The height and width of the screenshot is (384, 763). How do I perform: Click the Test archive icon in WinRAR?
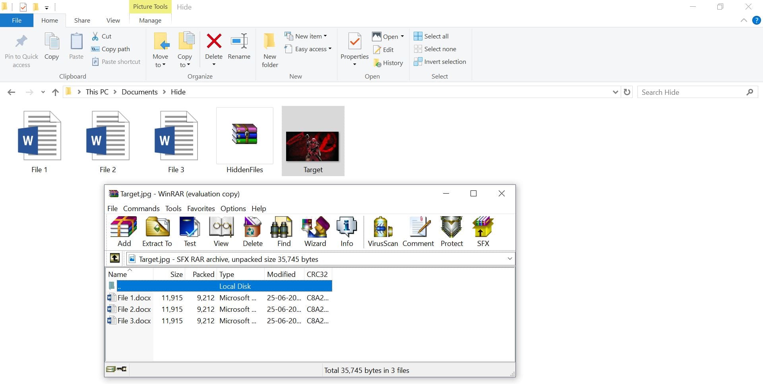point(190,232)
